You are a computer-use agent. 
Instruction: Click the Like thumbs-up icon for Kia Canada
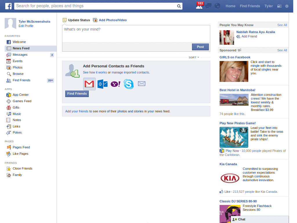(x=221, y=192)
